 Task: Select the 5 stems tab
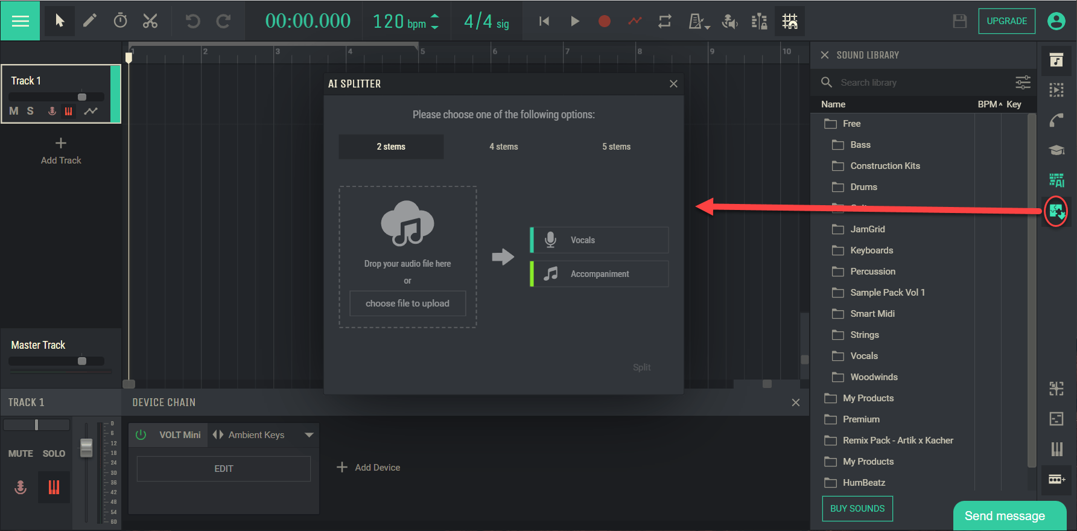point(616,147)
